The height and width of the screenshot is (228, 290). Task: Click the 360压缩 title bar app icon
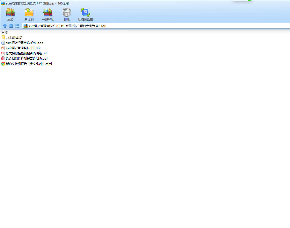click(3, 3)
